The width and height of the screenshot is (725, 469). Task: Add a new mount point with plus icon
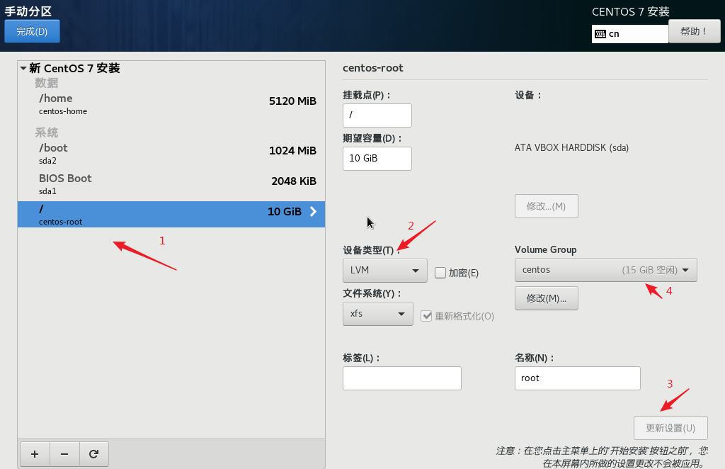[x=35, y=454]
